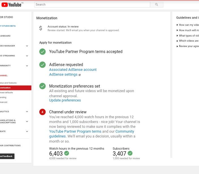Screen dimensions: 199x174
Task: Open YouTube Partner Program terms link
Action: pyautogui.click(x=75, y=131)
